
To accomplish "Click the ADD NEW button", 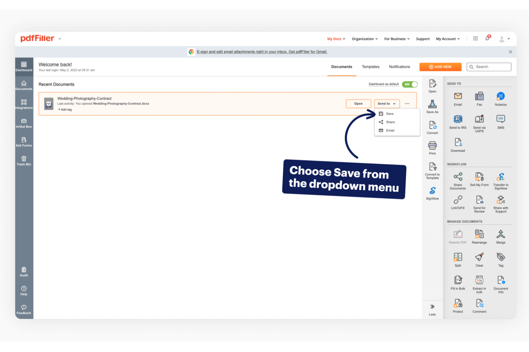I will tap(440, 67).
